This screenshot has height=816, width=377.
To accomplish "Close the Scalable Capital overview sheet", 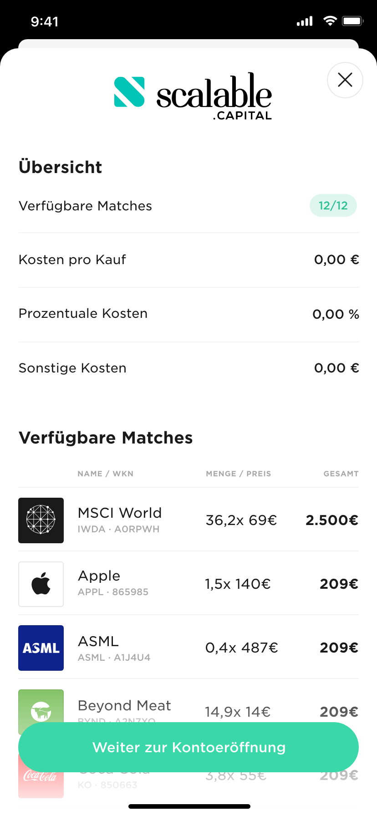I will 345,80.
